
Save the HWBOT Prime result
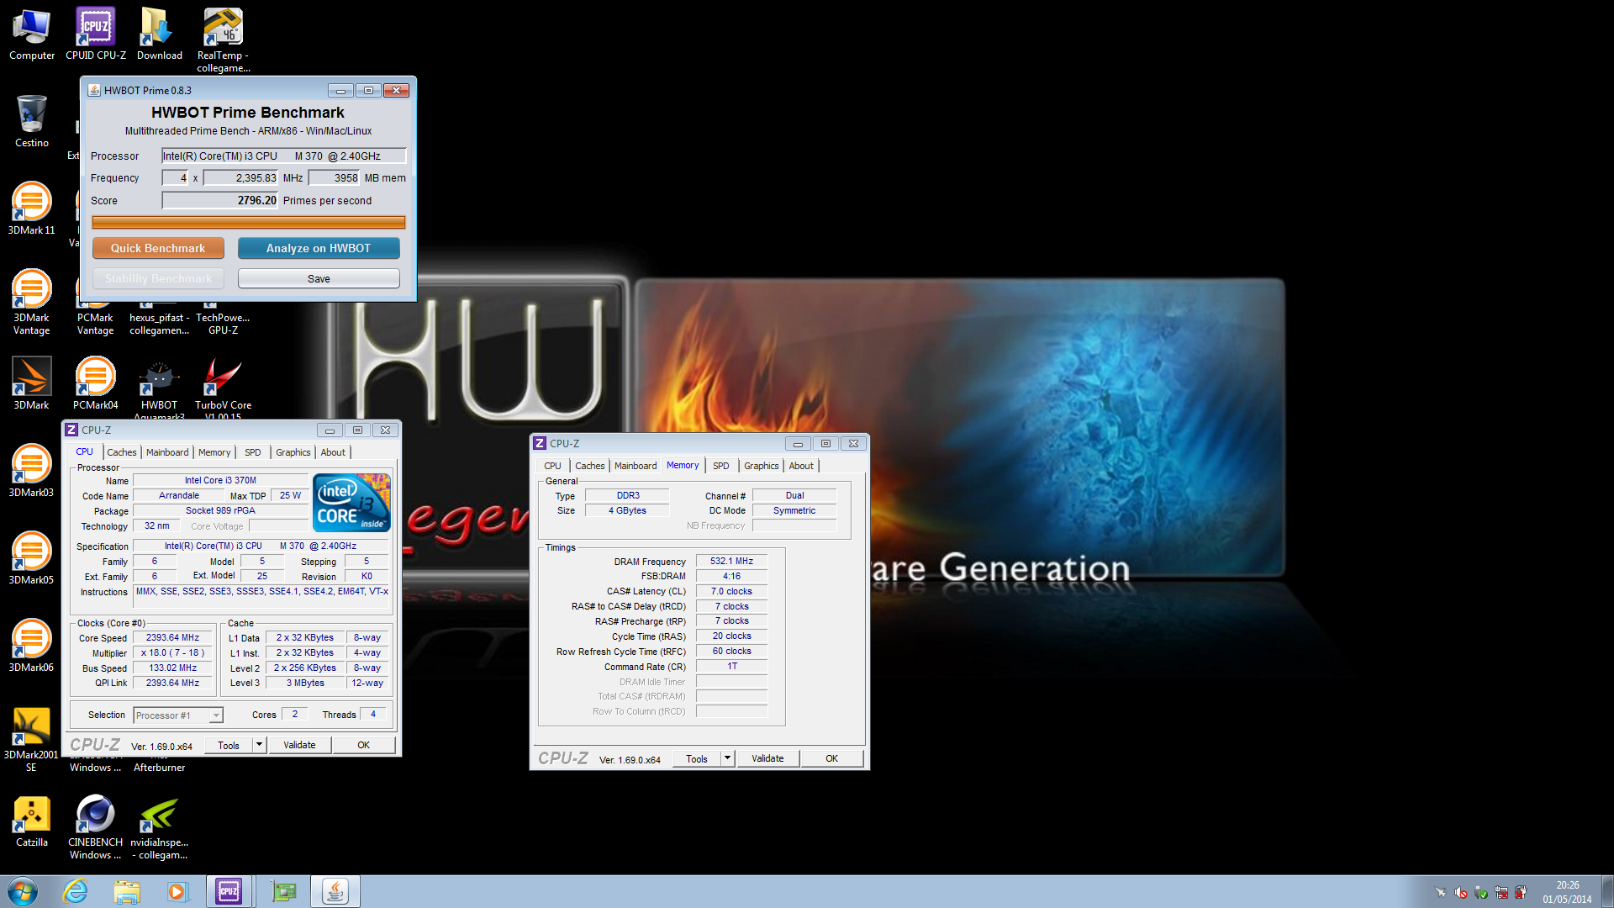point(319,278)
